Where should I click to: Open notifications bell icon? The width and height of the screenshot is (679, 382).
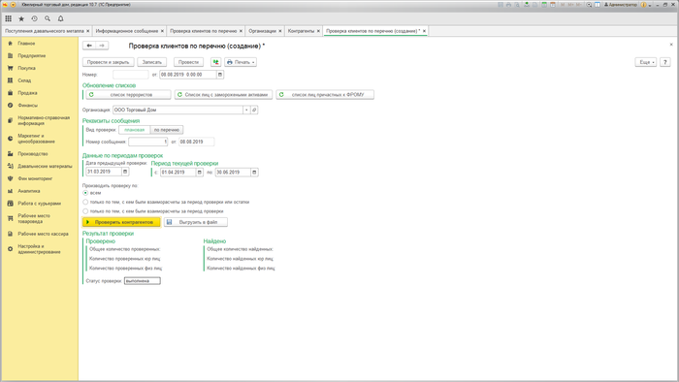click(x=60, y=18)
